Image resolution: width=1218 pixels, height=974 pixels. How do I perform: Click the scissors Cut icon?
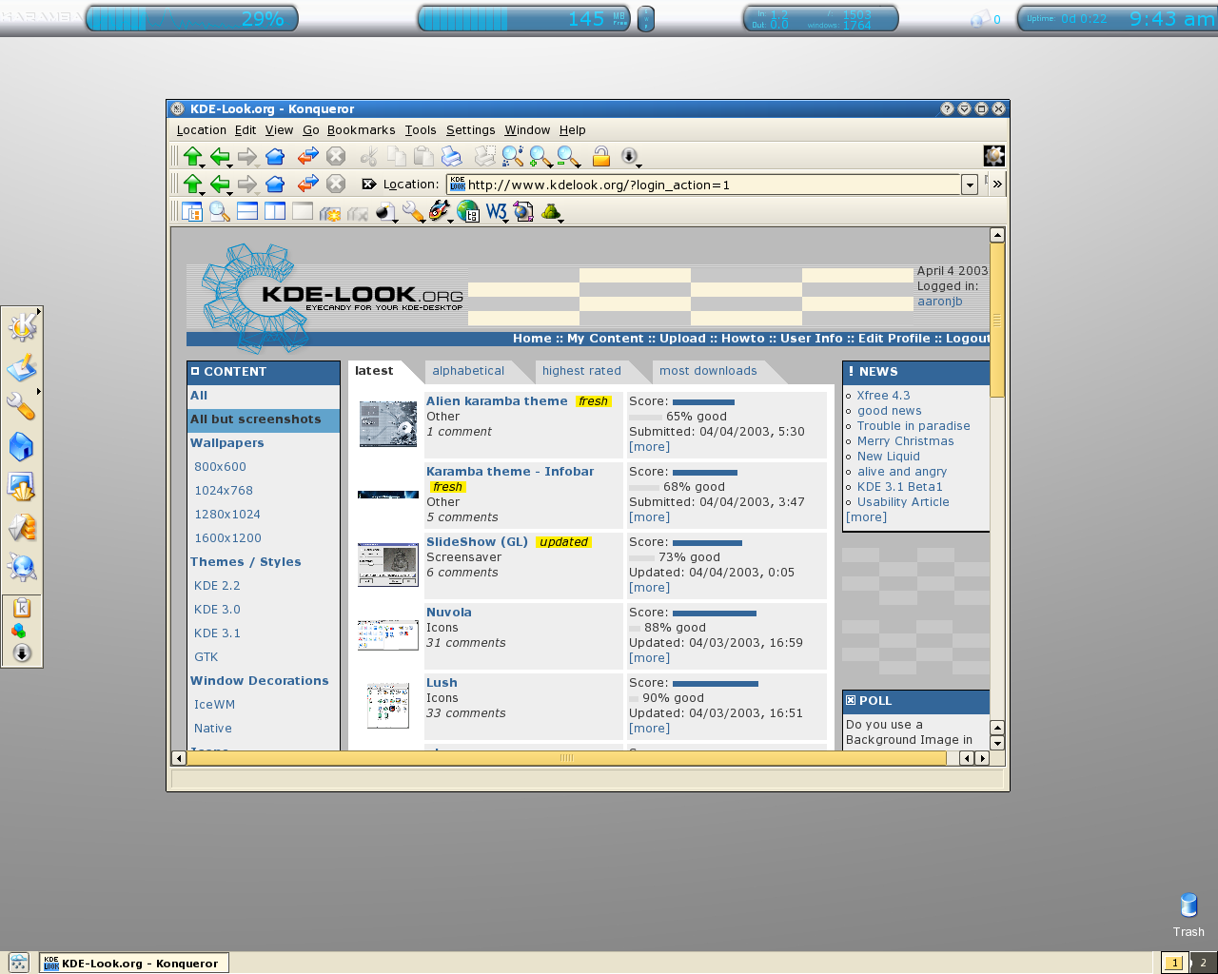pos(368,156)
